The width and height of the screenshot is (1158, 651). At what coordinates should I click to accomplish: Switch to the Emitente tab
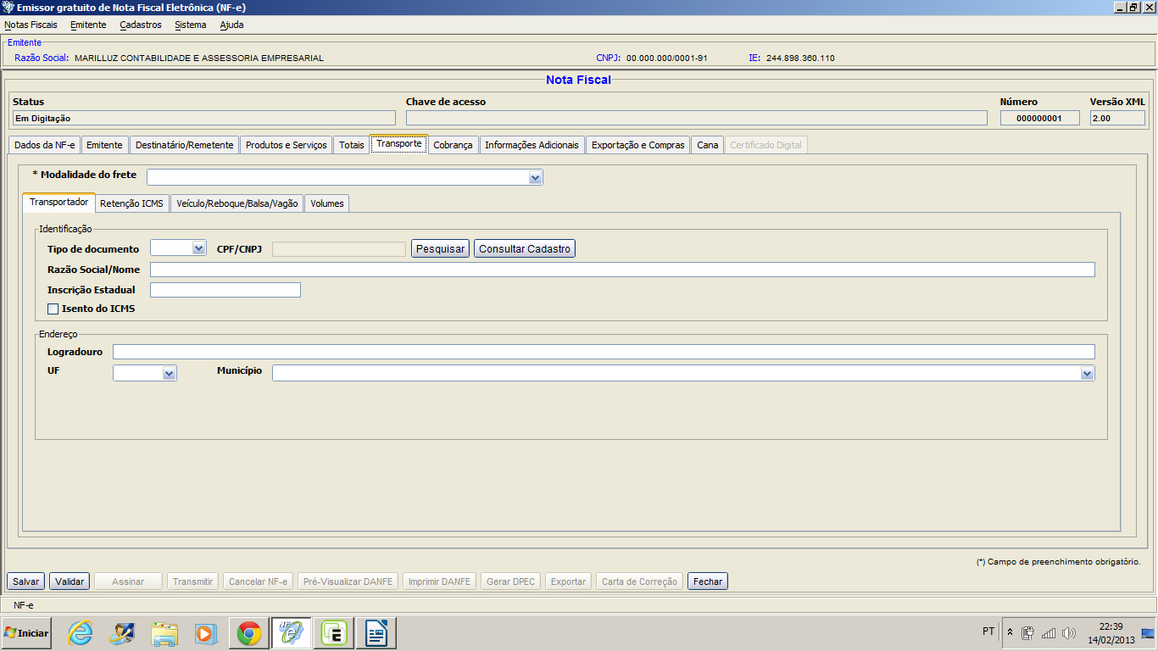pyautogui.click(x=105, y=145)
